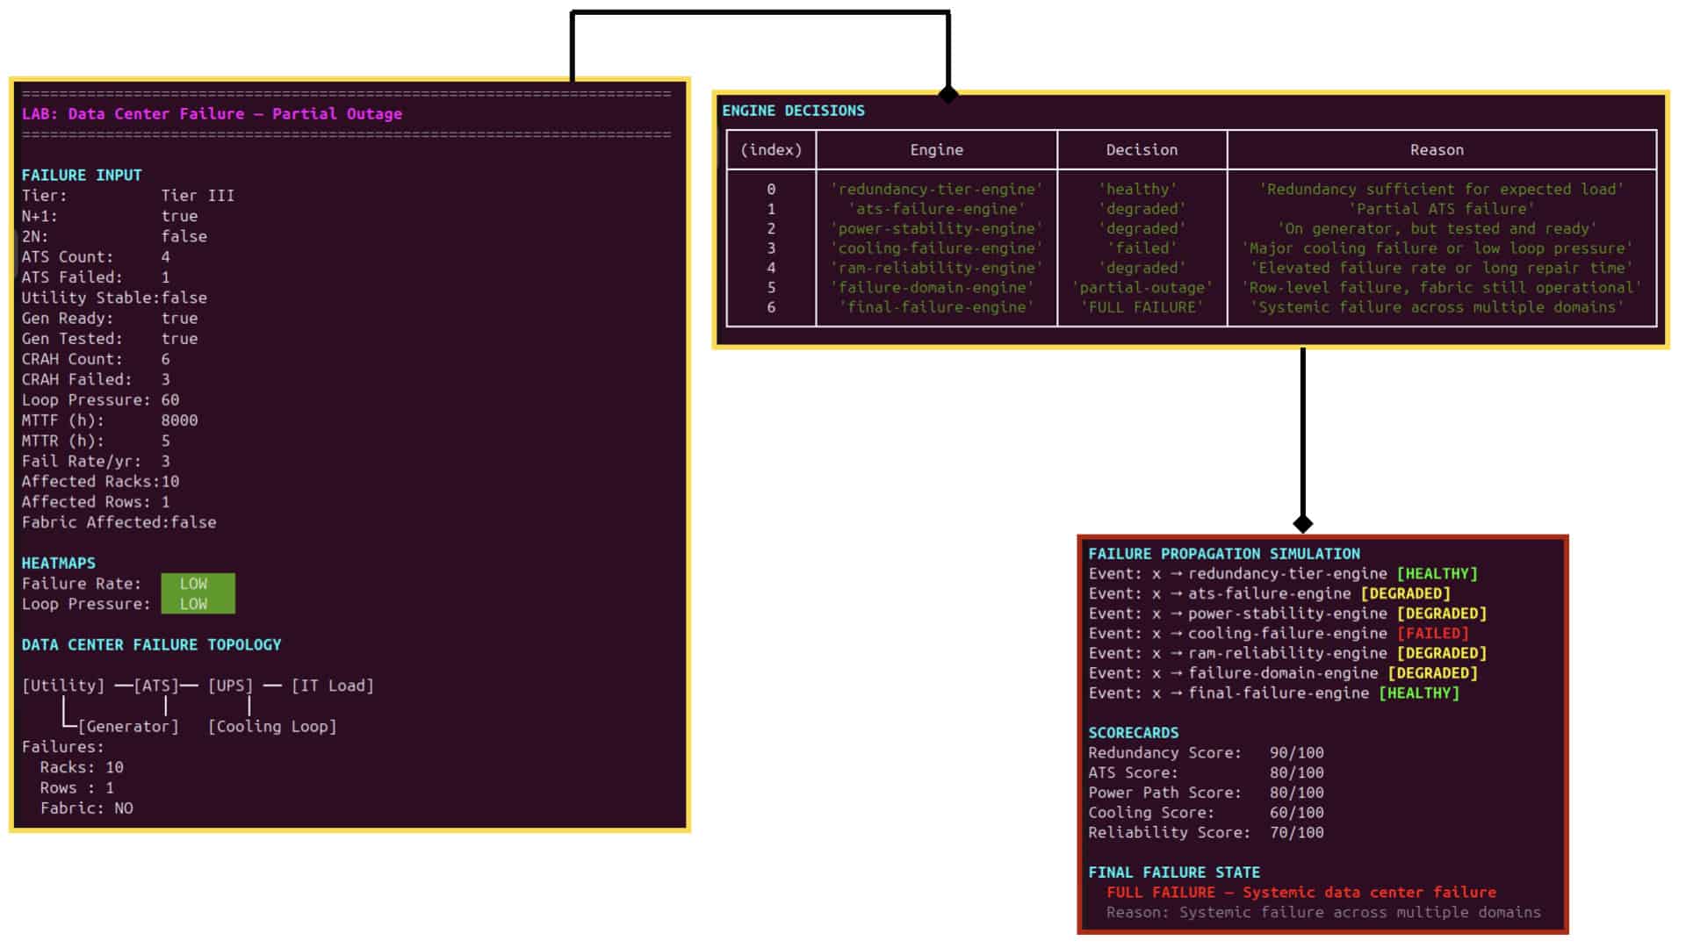The height and width of the screenshot is (948, 1686).
Task: Click the [UPS] node in topology diagram
Action: (x=230, y=686)
